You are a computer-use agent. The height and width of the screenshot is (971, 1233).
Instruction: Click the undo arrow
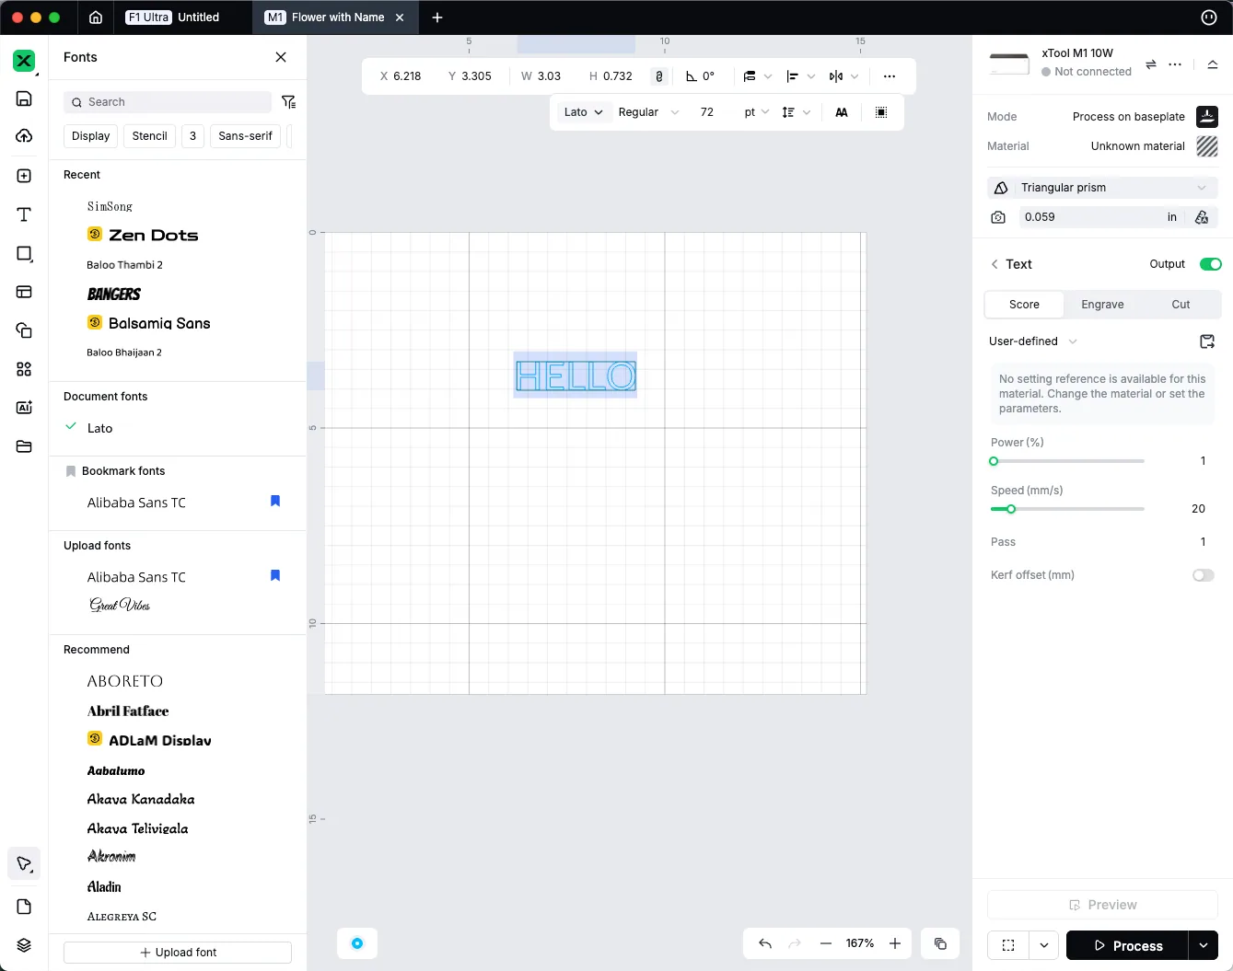point(764,943)
